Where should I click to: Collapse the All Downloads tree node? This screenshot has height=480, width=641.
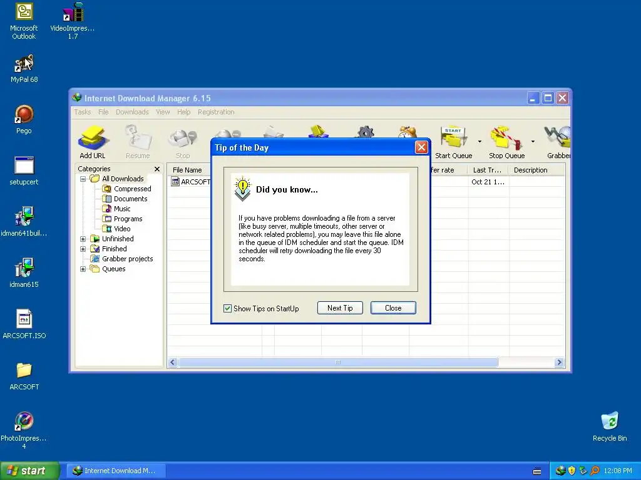point(83,179)
